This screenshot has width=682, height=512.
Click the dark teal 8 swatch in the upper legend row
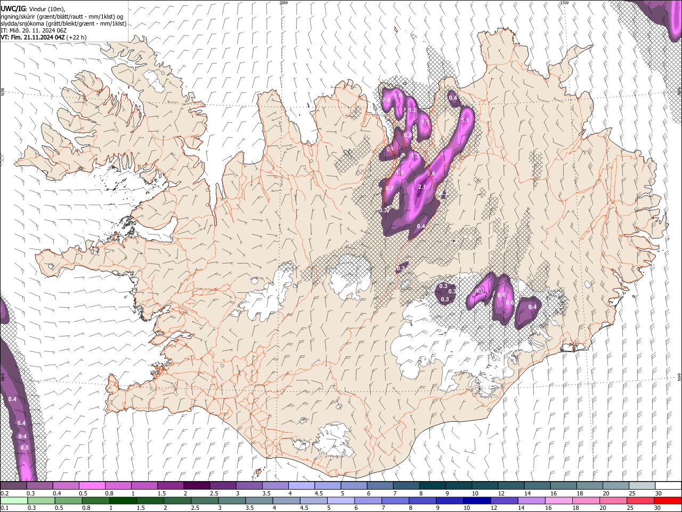[x=432, y=486]
